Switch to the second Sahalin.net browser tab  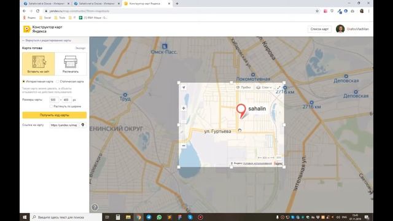point(96,4)
